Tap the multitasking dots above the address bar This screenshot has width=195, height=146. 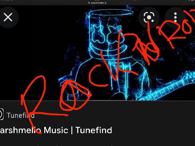tap(97, 0)
